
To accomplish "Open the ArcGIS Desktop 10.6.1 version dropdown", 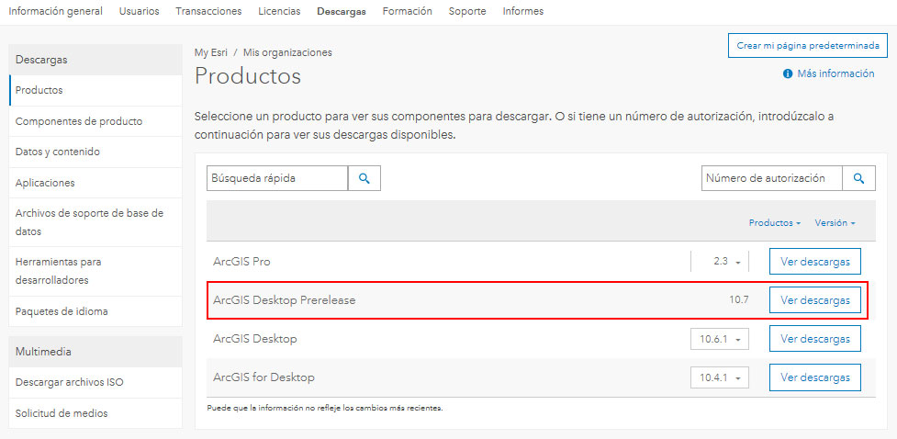I will point(720,339).
